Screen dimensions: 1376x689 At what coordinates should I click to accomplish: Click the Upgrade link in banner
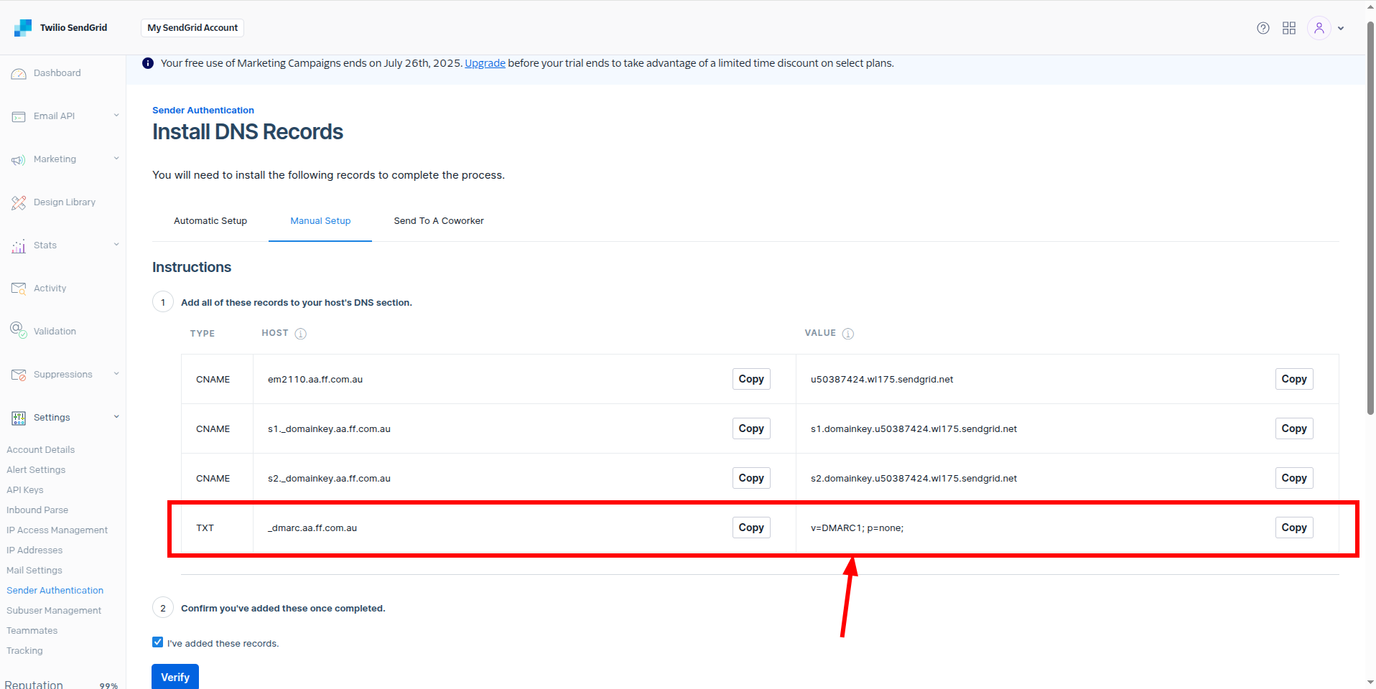click(x=485, y=63)
